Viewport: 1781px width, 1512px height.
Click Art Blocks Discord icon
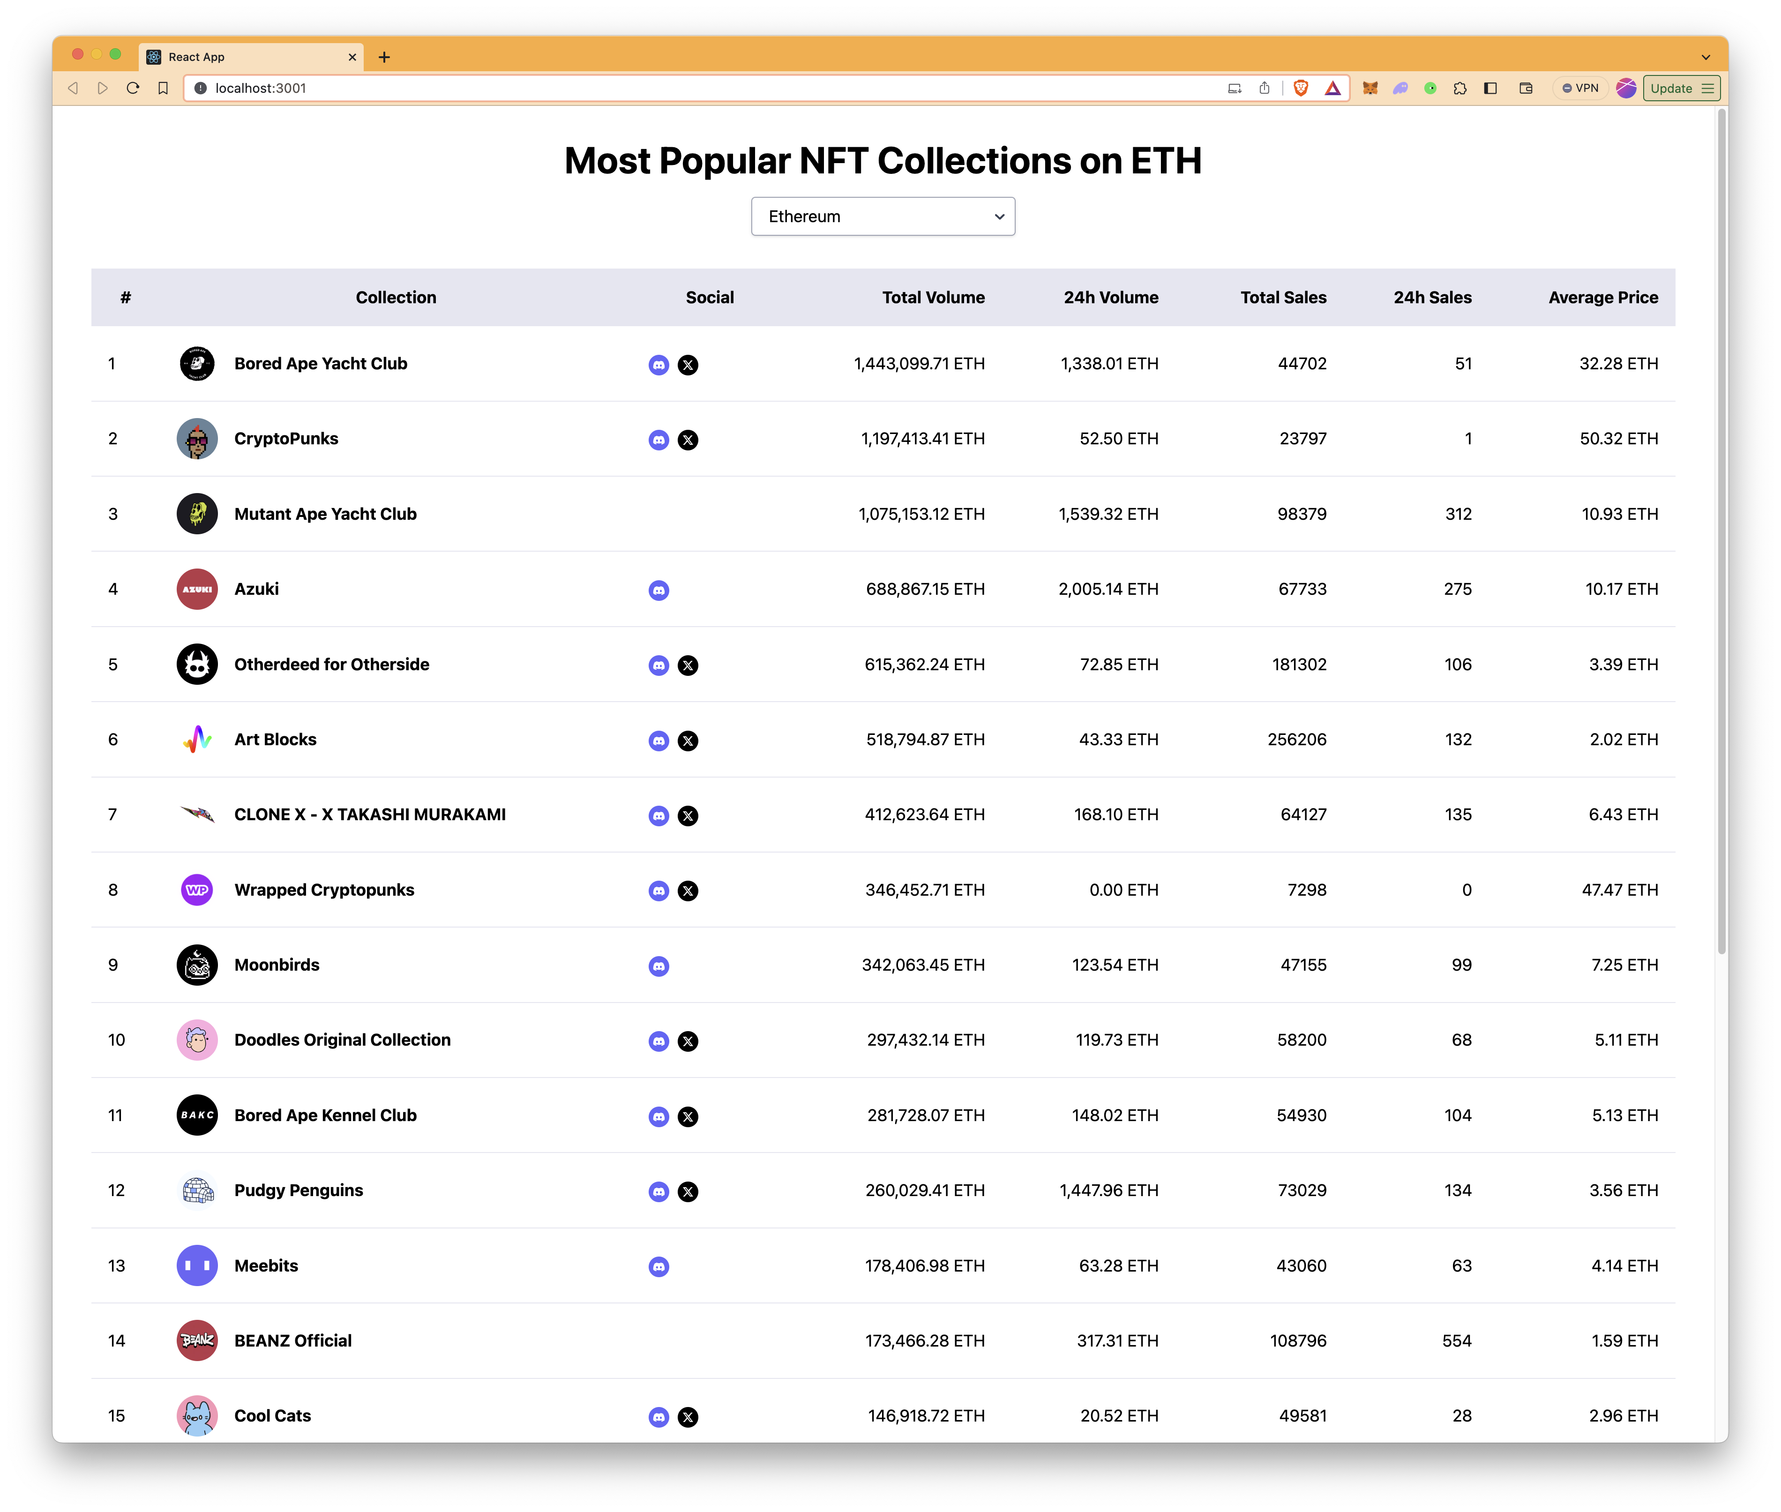click(658, 741)
